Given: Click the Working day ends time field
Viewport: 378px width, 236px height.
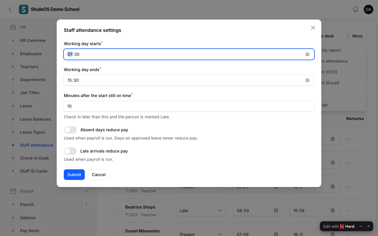Looking at the screenshot, I should click(x=189, y=80).
